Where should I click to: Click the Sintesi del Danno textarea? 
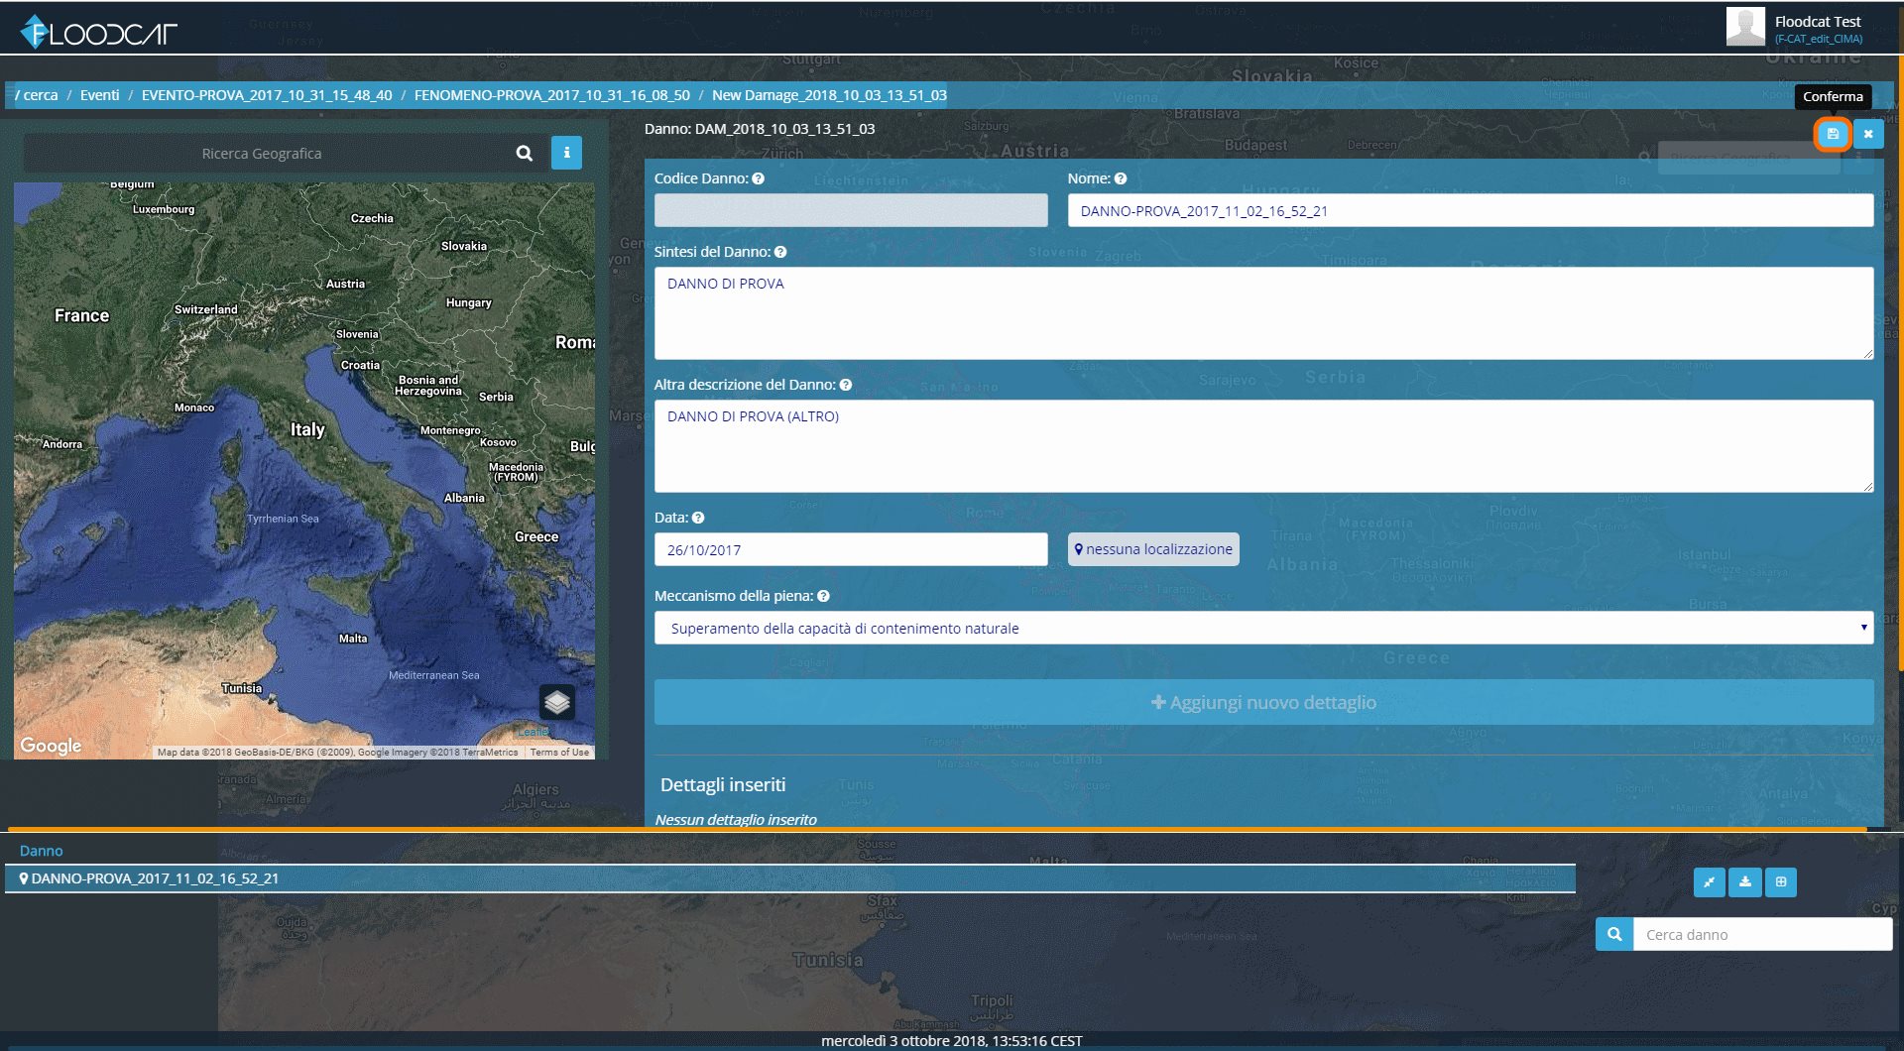coord(1263,313)
